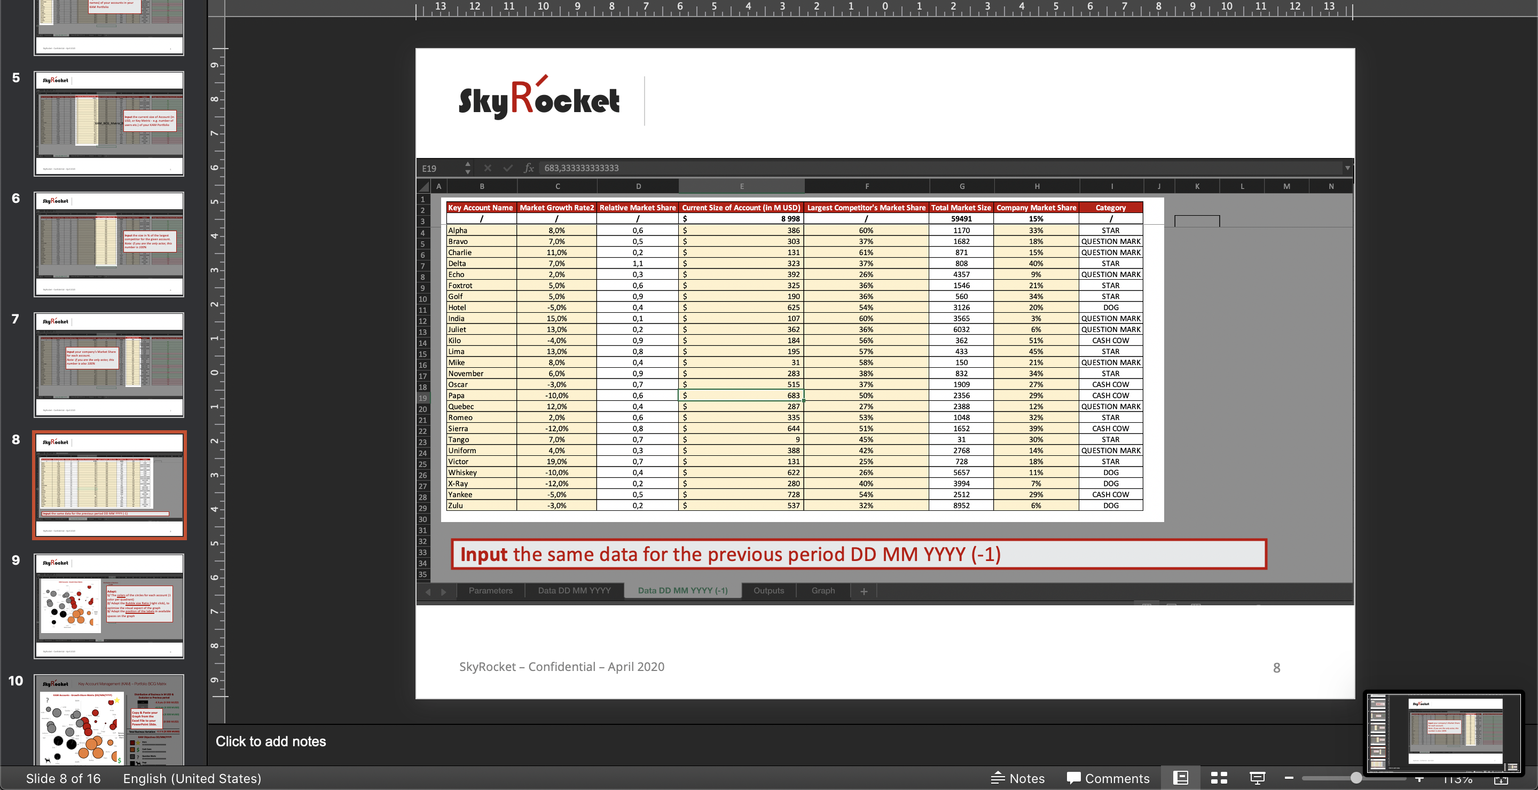Click the zoom out minus icon
The image size is (1538, 790).
tap(1289, 778)
